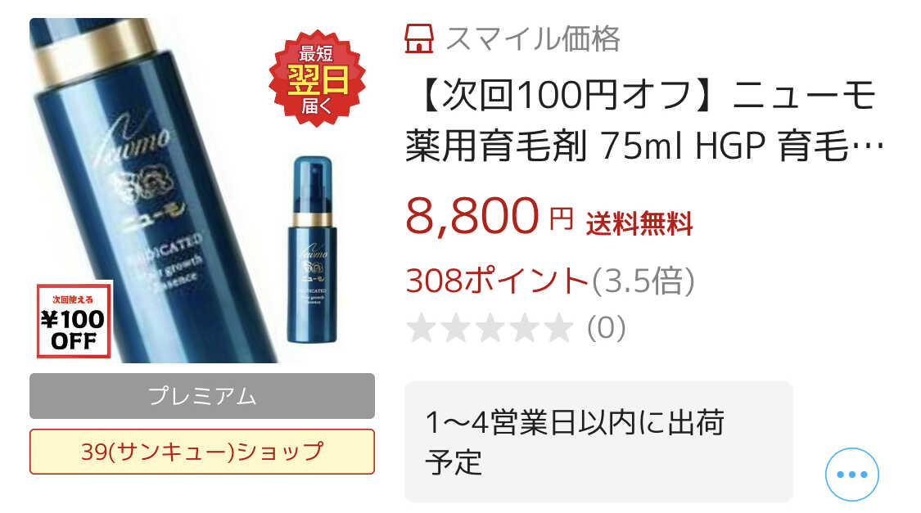
Task: Click the fifth review star
Action: click(x=558, y=327)
